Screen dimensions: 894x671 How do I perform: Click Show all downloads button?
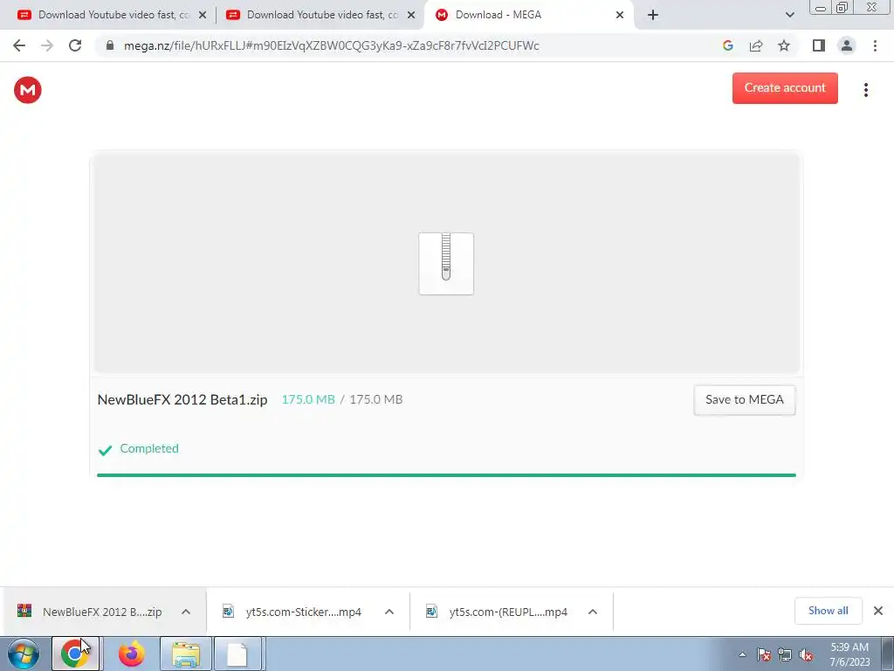coord(828,611)
